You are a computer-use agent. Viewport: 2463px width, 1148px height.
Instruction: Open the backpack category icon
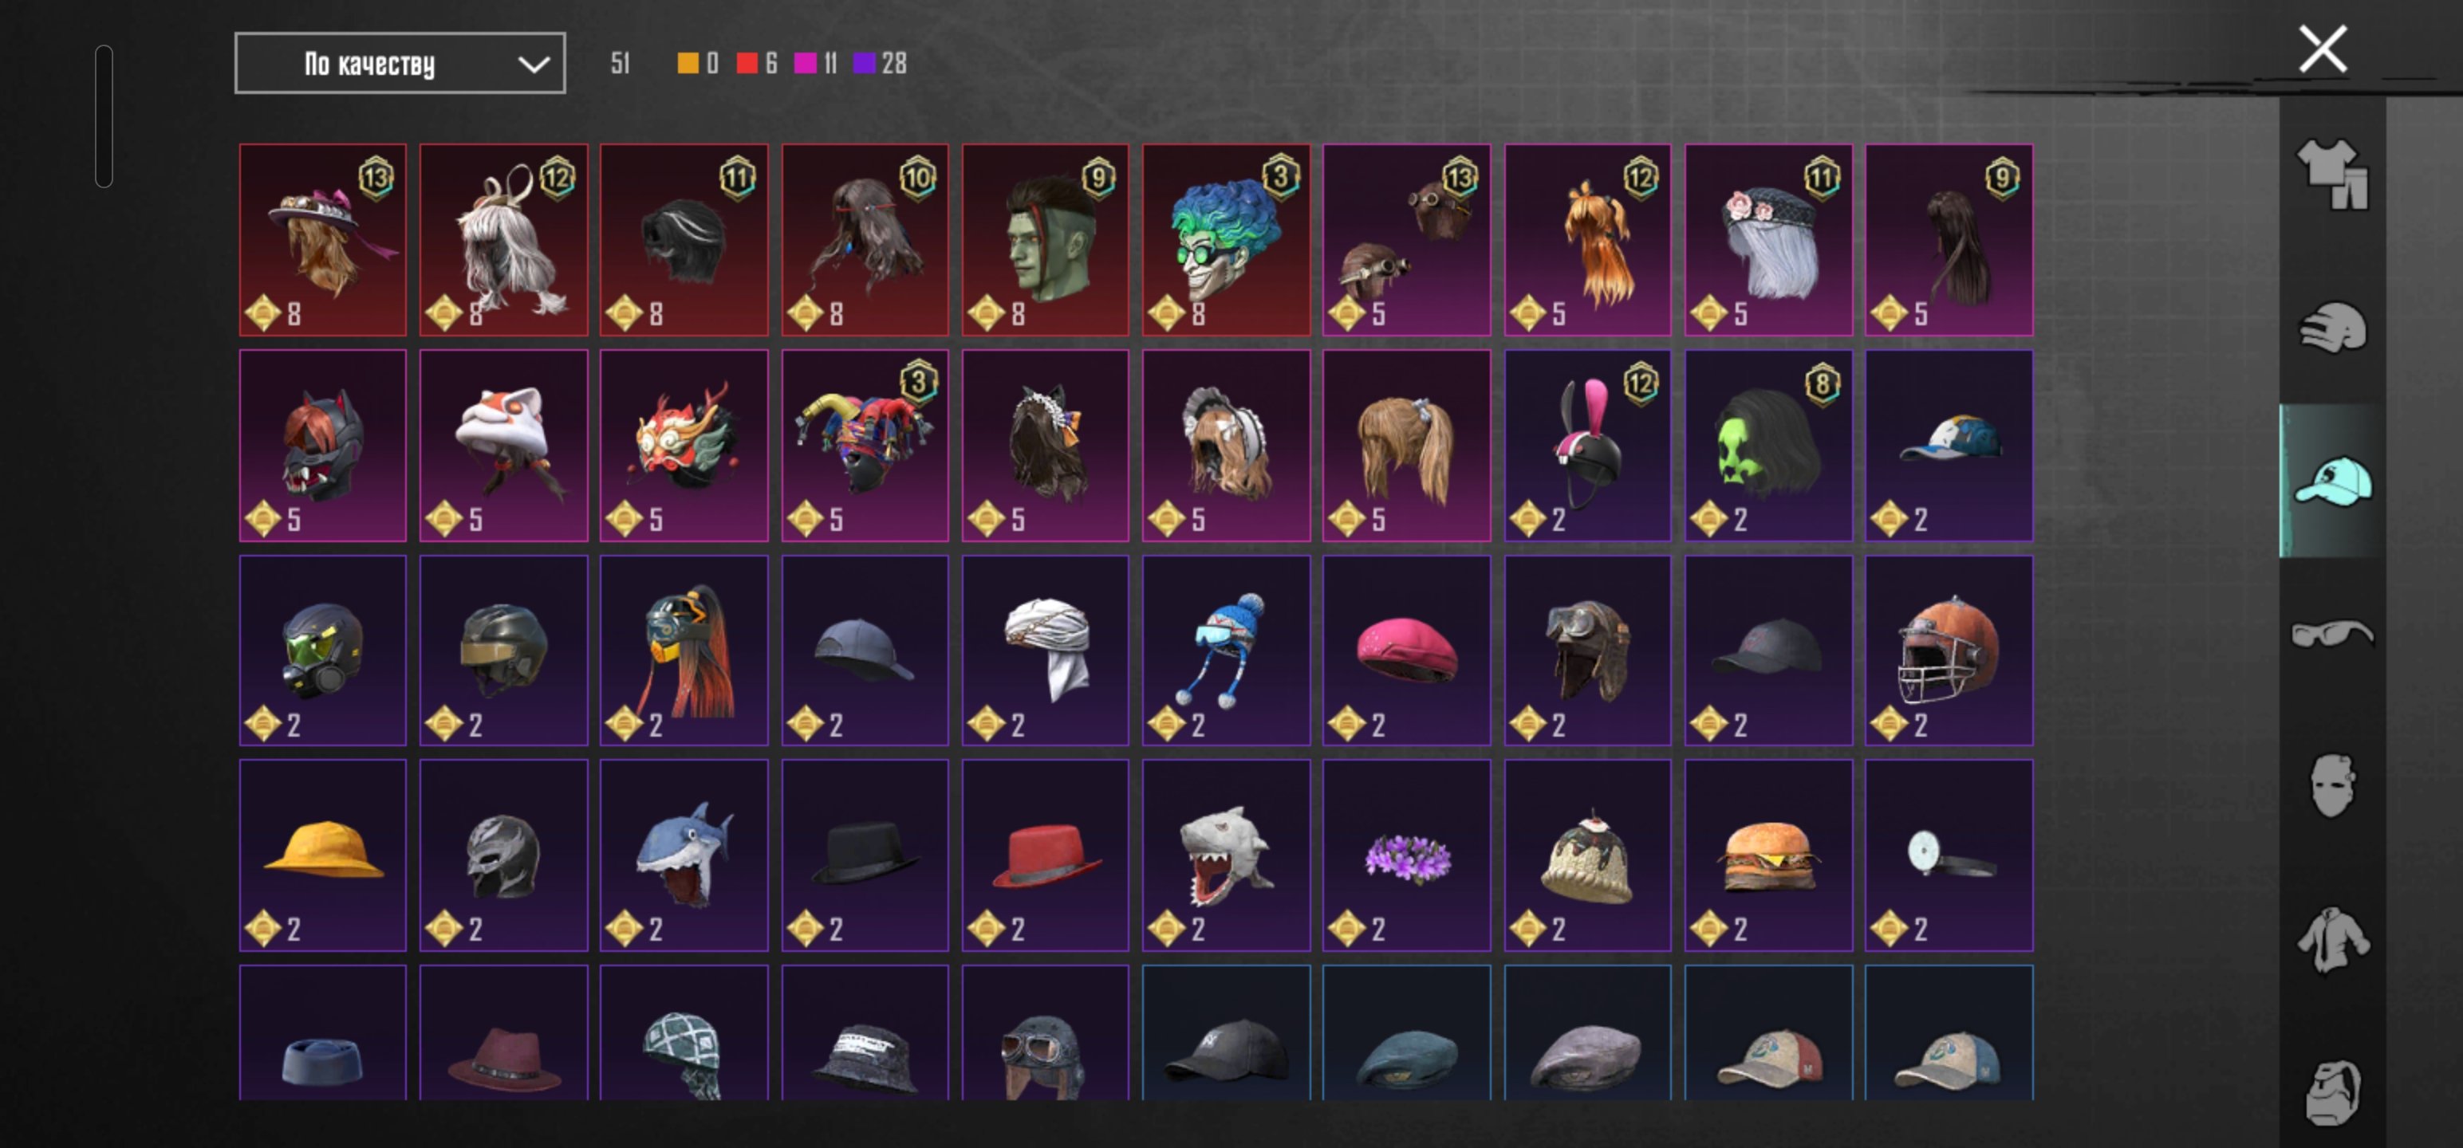pos(2333,1091)
